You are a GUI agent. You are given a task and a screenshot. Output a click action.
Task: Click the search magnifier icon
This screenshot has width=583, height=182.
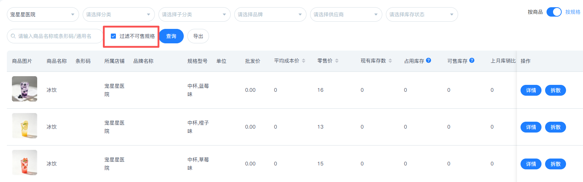tap(13, 36)
